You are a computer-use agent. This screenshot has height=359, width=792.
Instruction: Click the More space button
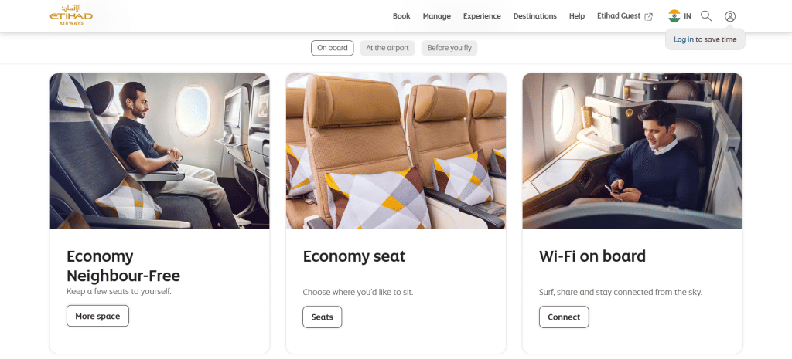(x=97, y=316)
